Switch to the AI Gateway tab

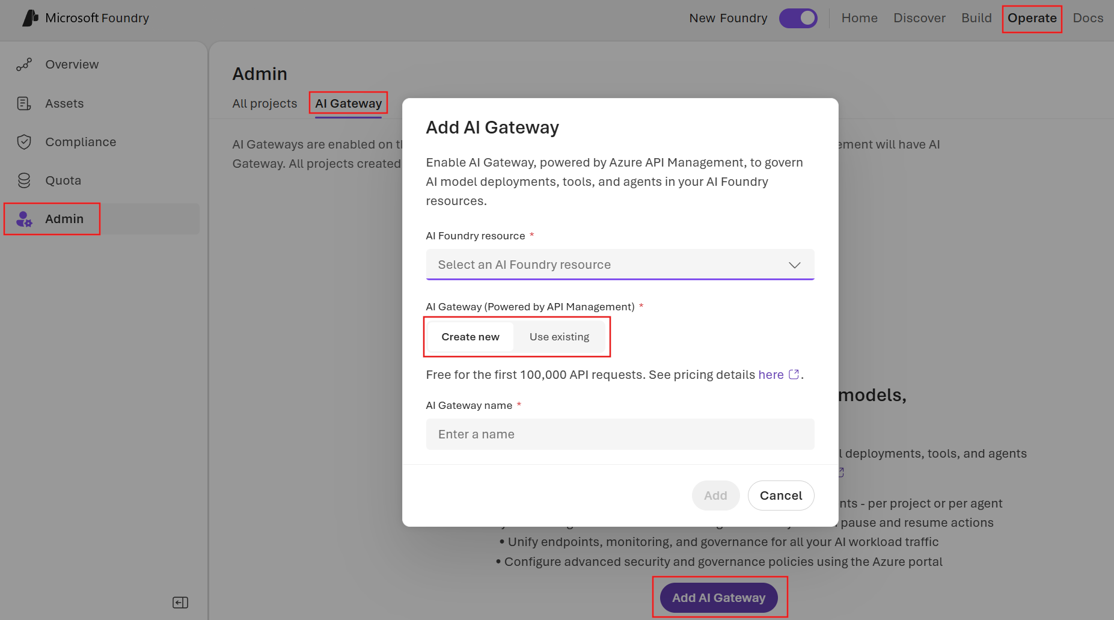[349, 103]
